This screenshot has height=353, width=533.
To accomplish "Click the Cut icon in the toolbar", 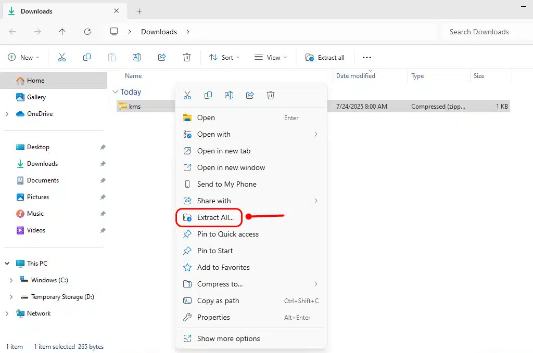I will [x=62, y=58].
